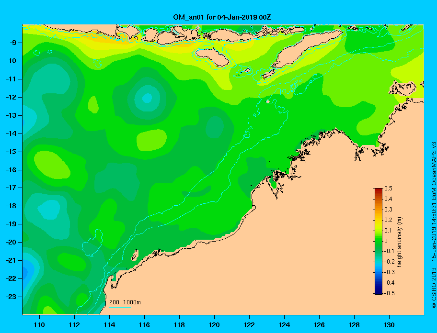The image size is (437, 333).
Task: Click longitude label 118 on bottom axis
Action: 179,325
